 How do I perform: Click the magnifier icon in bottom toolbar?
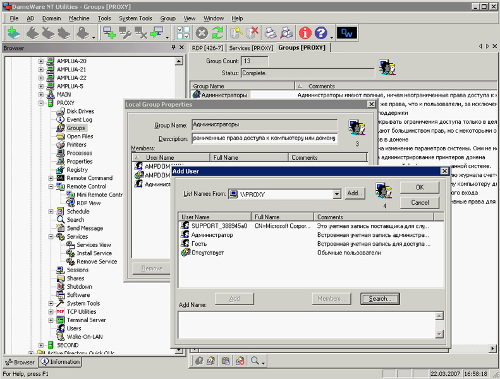point(255,361)
